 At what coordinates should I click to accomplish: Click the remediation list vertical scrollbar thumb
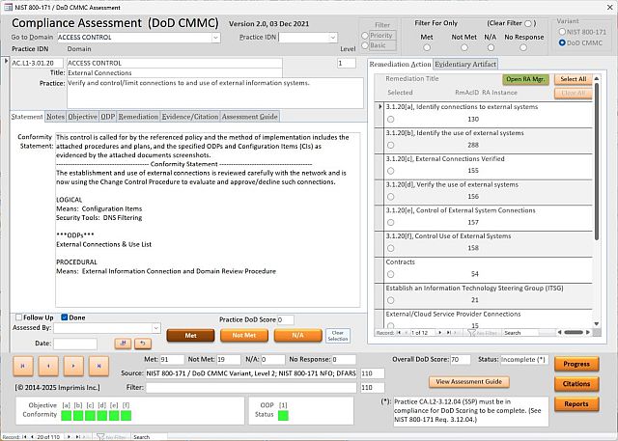(597, 161)
